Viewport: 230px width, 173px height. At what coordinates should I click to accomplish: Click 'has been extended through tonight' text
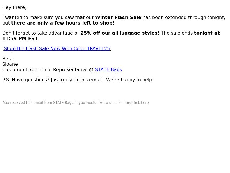[183, 17]
